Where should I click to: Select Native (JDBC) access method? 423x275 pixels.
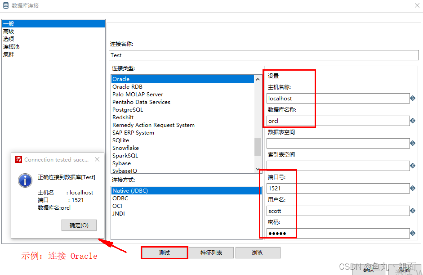coord(186,191)
